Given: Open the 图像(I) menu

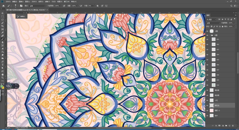Looking at the screenshot, I should point(21,2).
